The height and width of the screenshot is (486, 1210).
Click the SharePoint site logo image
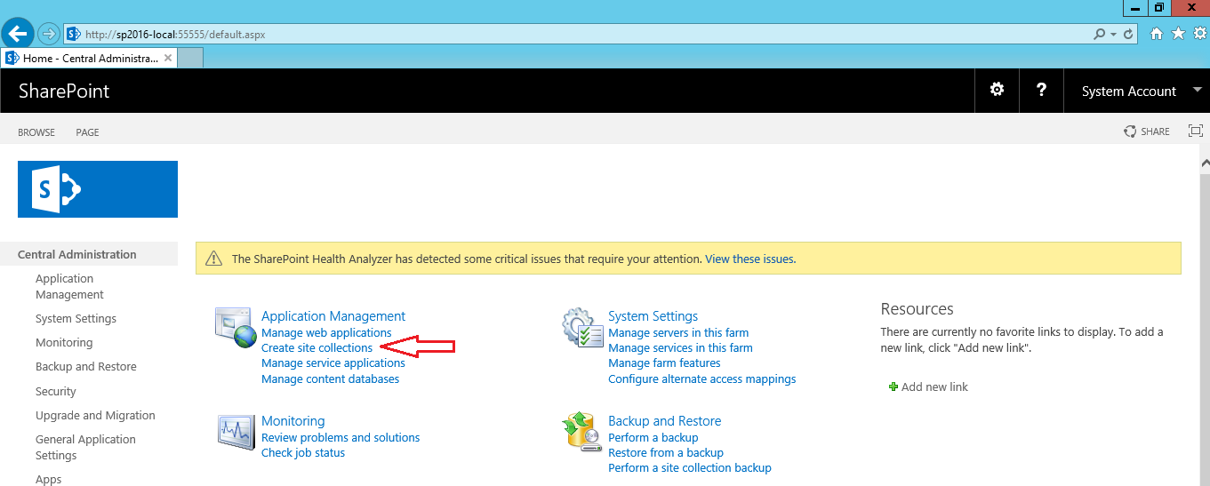point(98,189)
